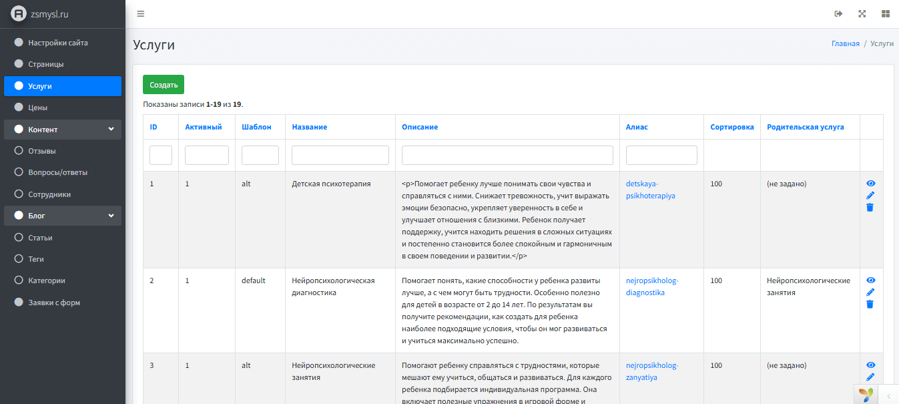Click the green Создать button

[164, 85]
